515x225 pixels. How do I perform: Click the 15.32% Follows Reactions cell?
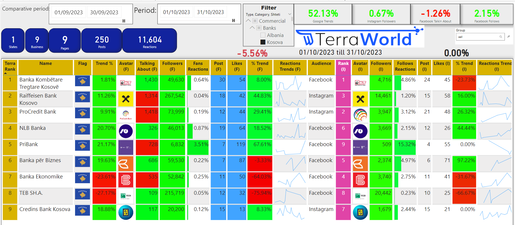pos(405,148)
